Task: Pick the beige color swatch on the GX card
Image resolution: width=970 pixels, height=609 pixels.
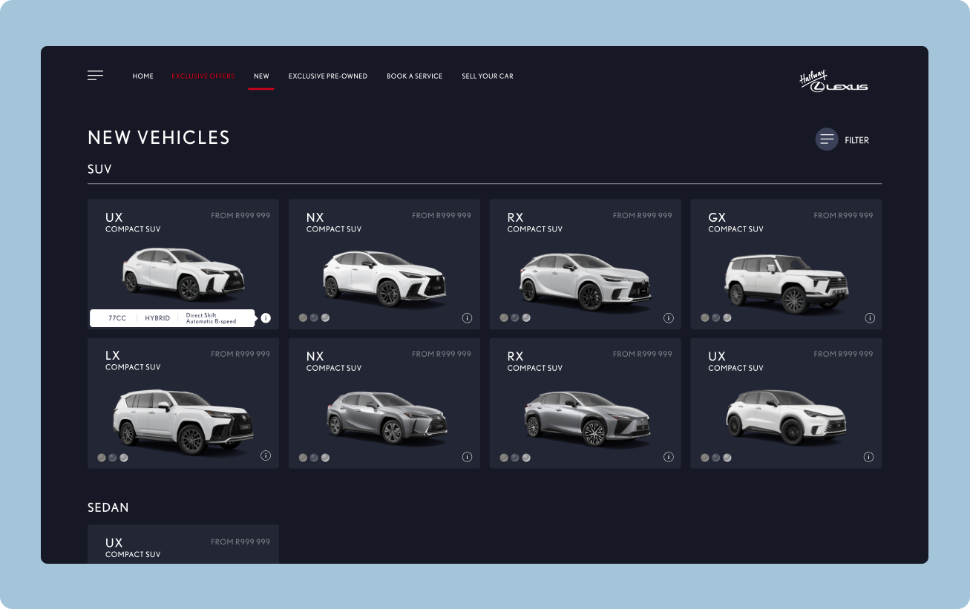Action: (x=705, y=317)
